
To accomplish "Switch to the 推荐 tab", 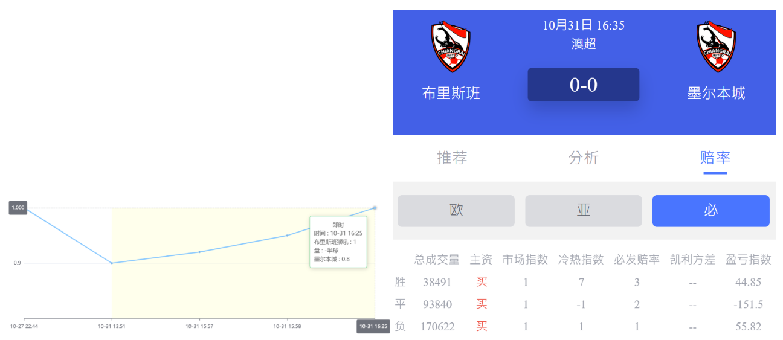I will tap(452, 158).
